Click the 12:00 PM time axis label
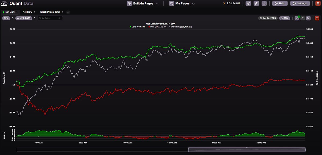The image size is (322, 155). (x=261, y=143)
